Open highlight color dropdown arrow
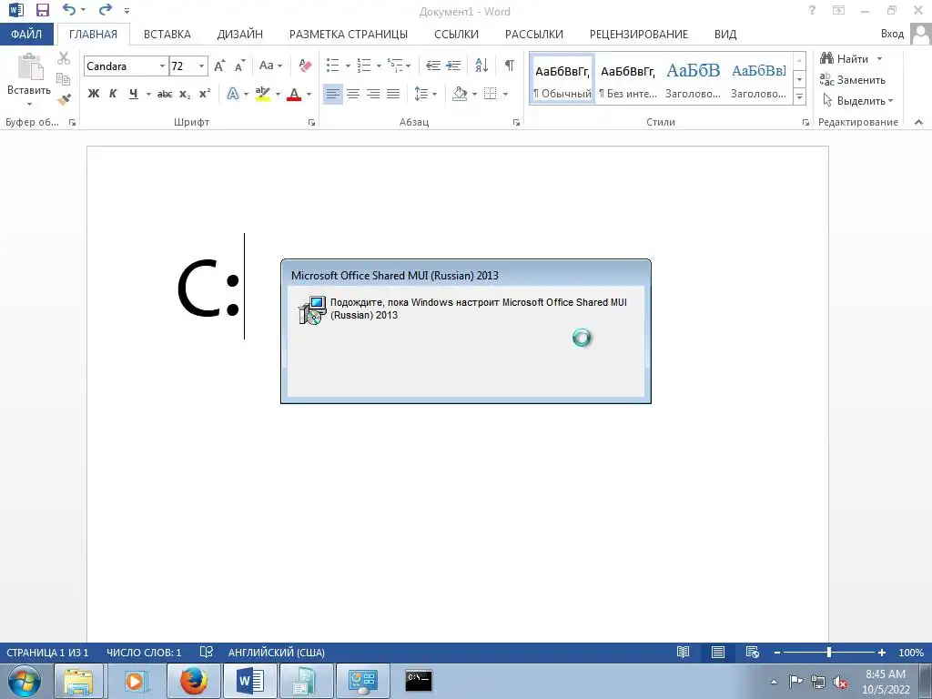The width and height of the screenshot is (932, 699). [278, 94]
